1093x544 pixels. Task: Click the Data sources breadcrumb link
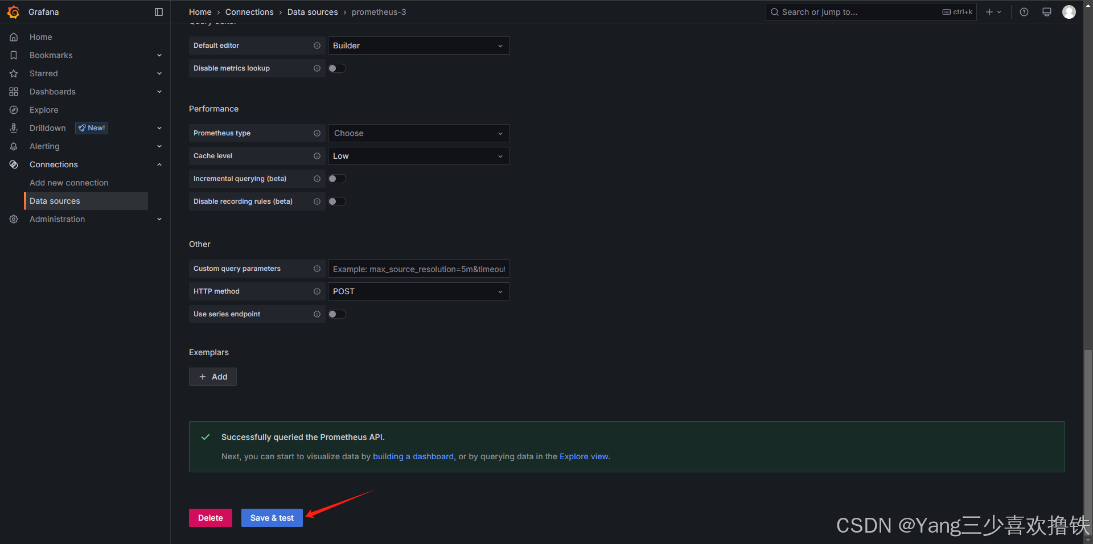[x=313, y=12]
